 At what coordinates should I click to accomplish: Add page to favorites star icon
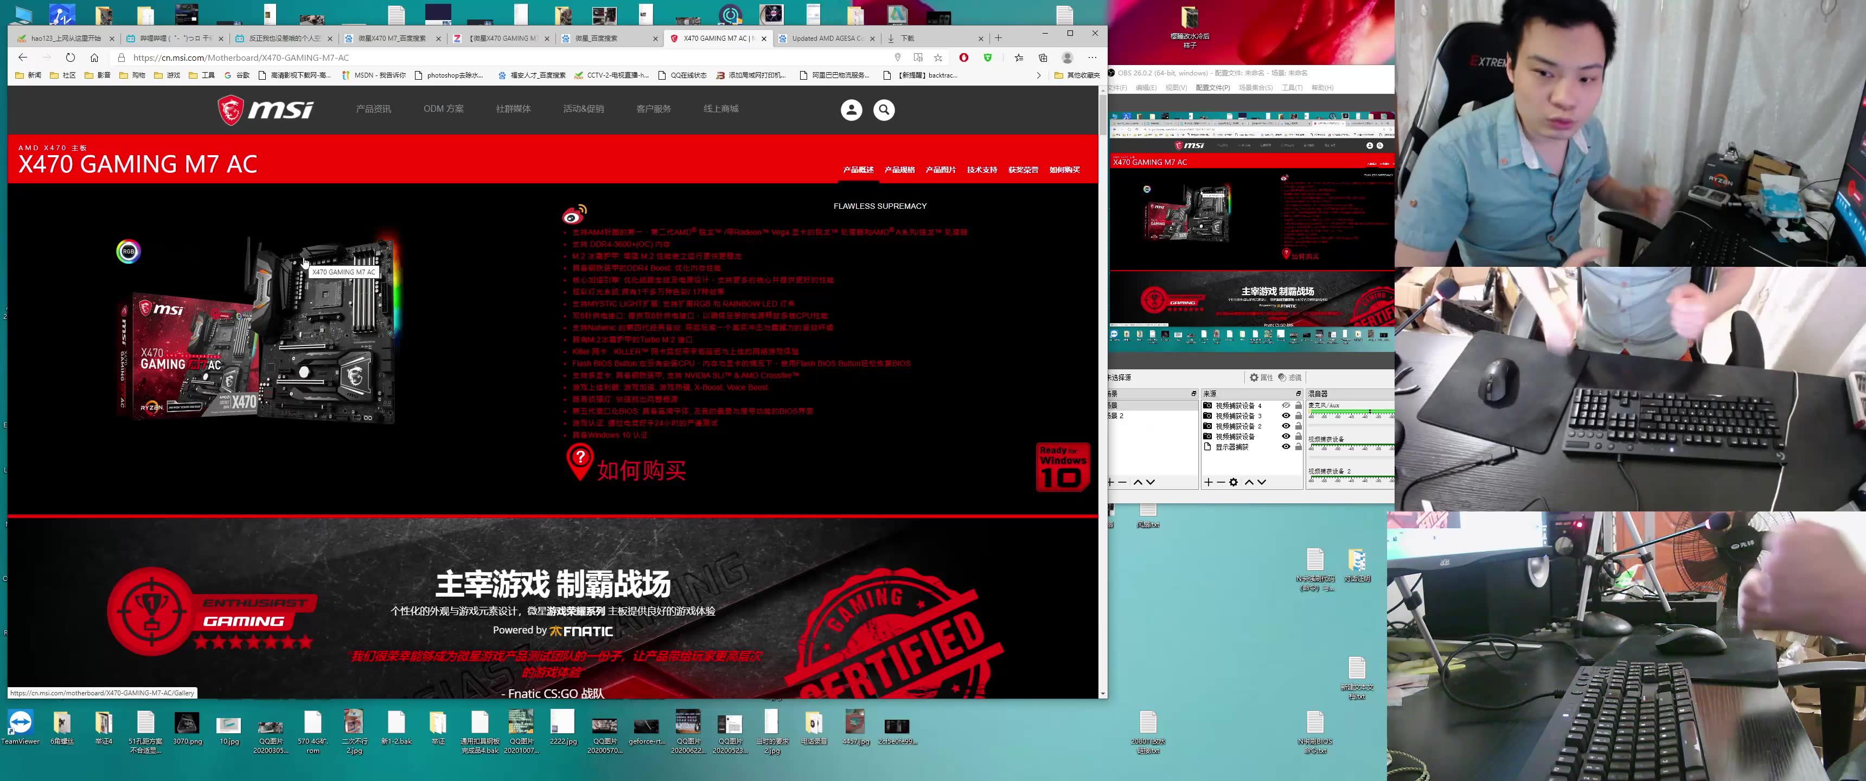[938, 58]
